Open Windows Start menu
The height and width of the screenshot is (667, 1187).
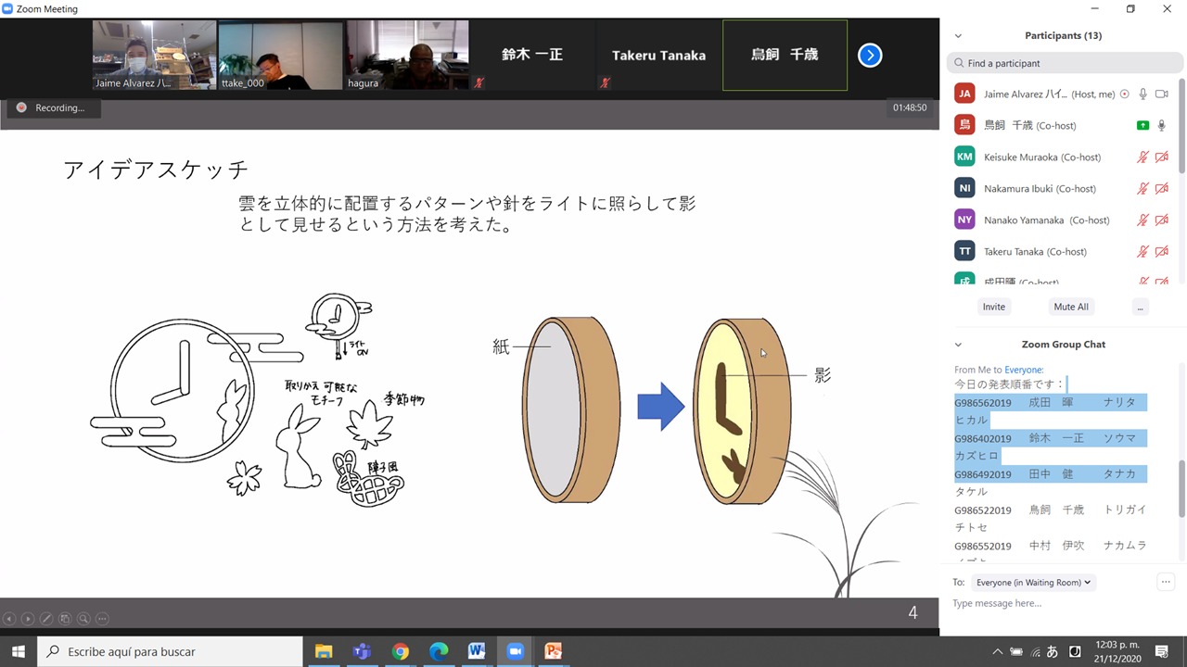pyautogui.click(x=19, y=651)
